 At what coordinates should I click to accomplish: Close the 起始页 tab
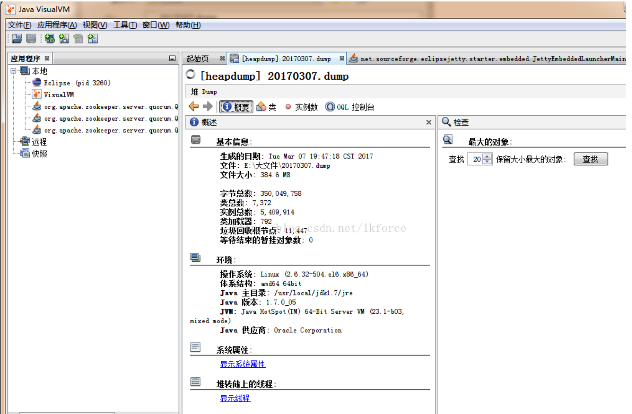(x=222, y=58)
